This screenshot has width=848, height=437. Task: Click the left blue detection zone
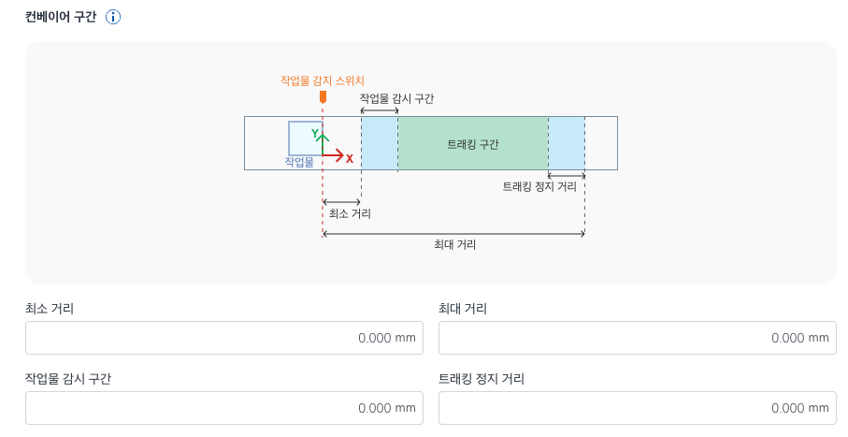point(380,143)
